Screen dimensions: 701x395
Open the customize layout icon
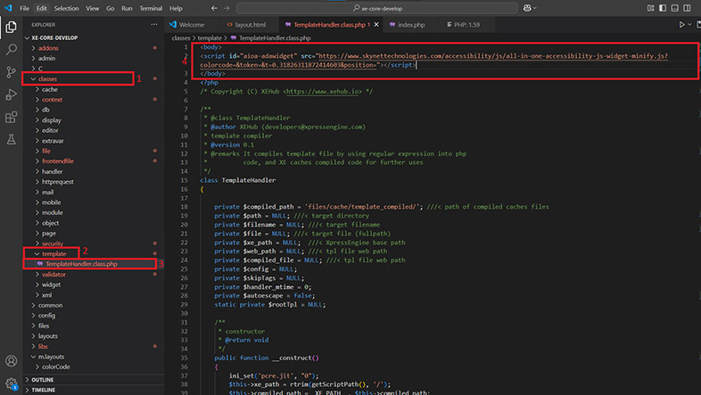(x=650, y=8)
